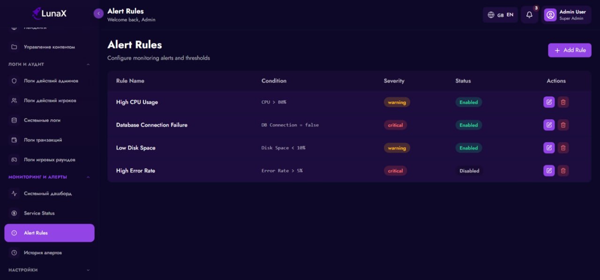Open the notifications bell
Viewport: 600px width, 280px height.
click(529, 15)
